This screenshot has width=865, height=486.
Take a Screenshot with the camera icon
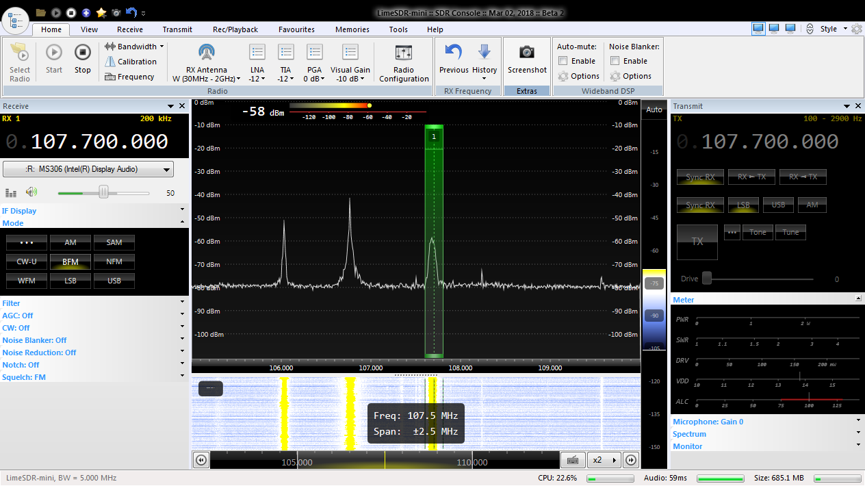coord(526,53)
